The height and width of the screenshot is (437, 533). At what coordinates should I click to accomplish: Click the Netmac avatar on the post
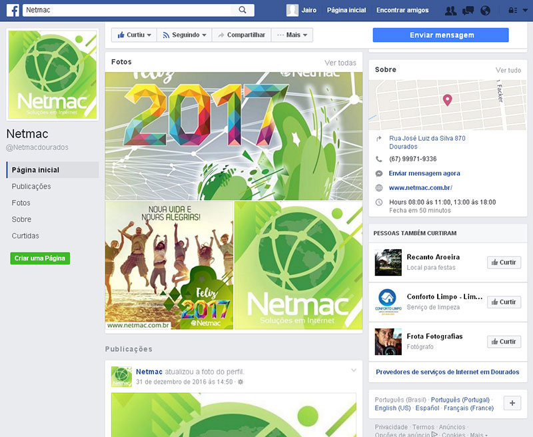click(121, 376)
